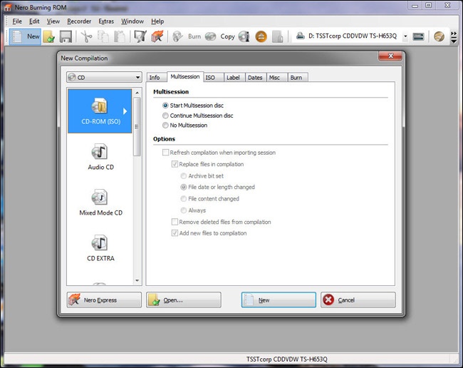Open the Extras menu

click(106, 21)
